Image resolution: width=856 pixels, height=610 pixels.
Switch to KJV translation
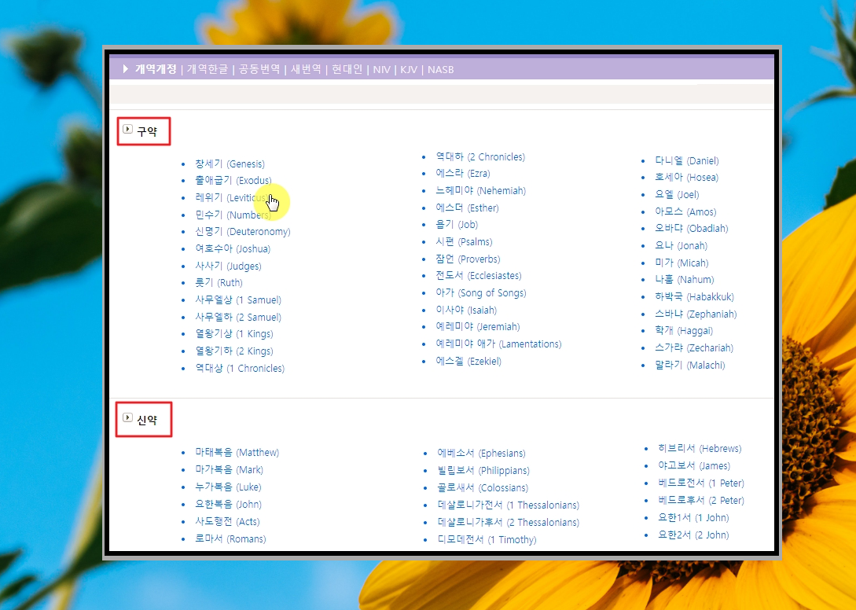coord(409,69)
